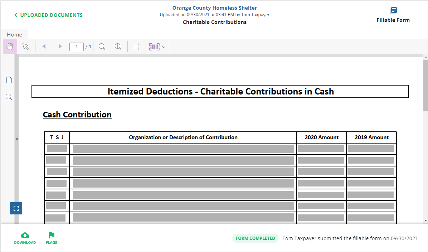Expand the collapsed left side panel
This screenshot has height=252, width=428.
click(16, 139)
